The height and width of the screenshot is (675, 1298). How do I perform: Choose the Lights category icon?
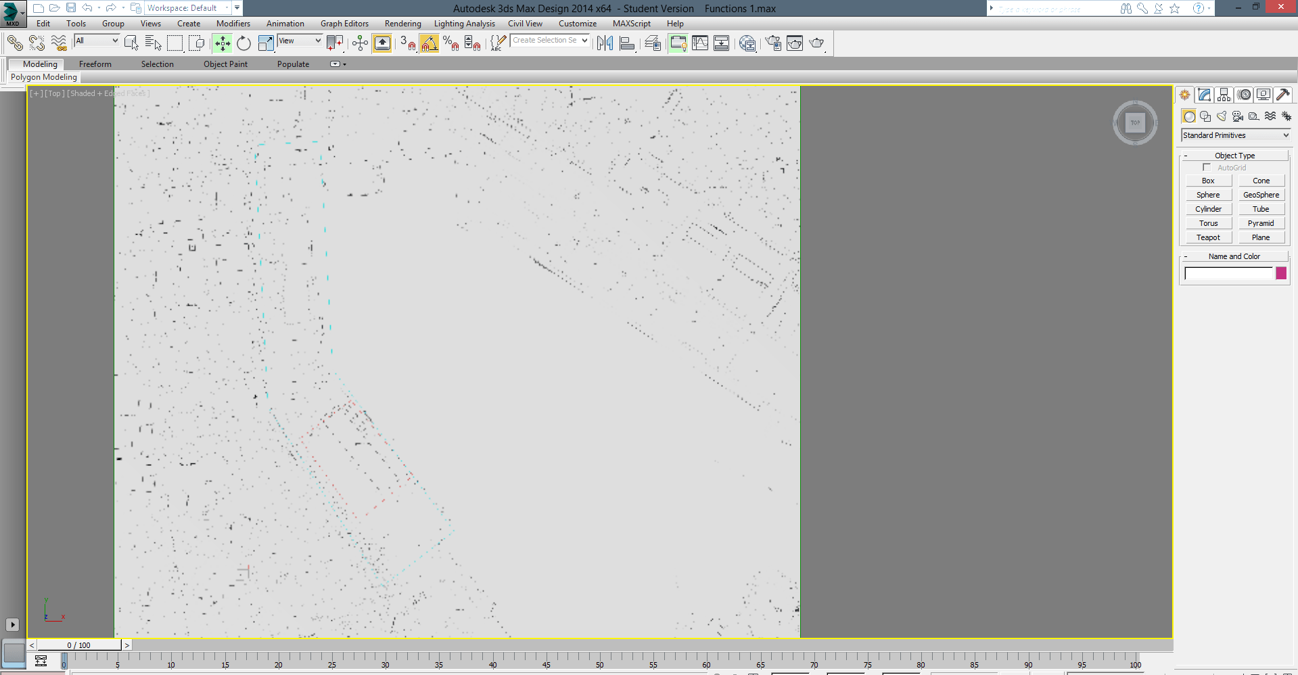click(1222, 116)
